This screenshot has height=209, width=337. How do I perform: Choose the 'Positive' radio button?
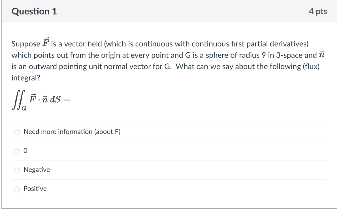[x=17, y=189]
